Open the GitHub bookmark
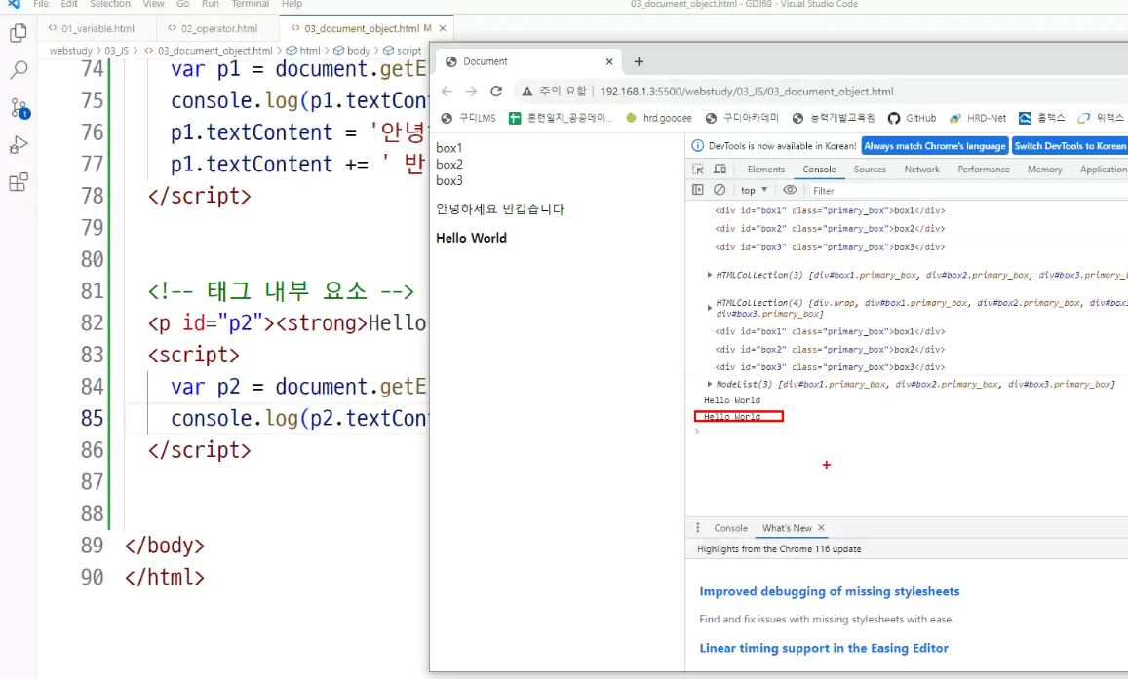The width and height of the screenshot is (1128, 679). point(913,118)
